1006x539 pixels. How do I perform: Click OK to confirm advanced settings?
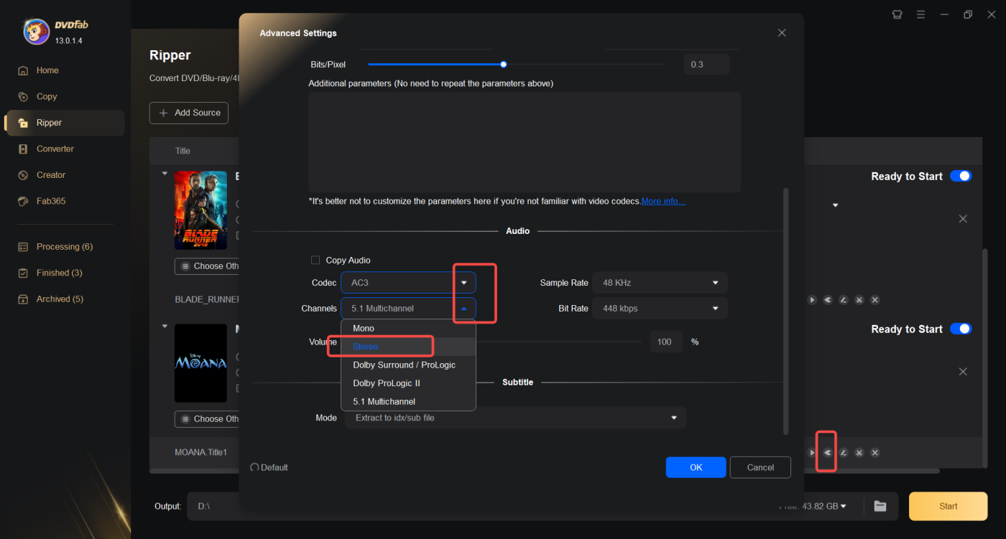[696, 467]
